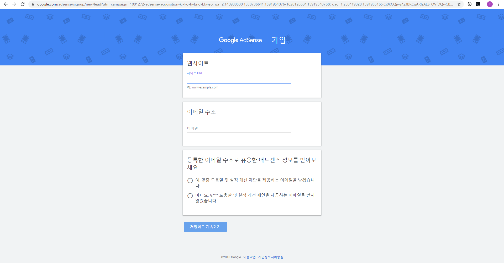Click the 가입 header text

tap(279, 40)
